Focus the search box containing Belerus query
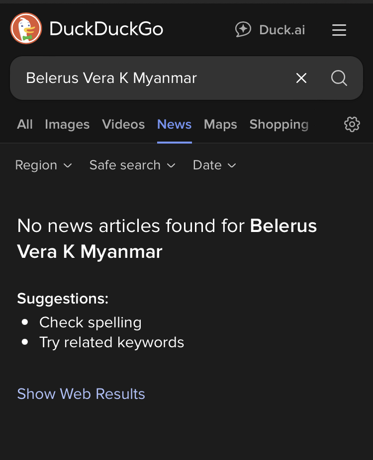The width and height of the screenshot is (373, 460). 149,78
